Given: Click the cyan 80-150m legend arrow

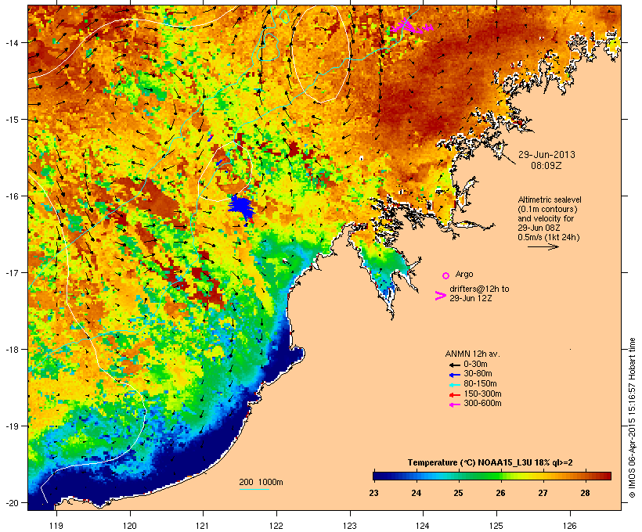Looking at the screenshot, I should pos(454,385).
